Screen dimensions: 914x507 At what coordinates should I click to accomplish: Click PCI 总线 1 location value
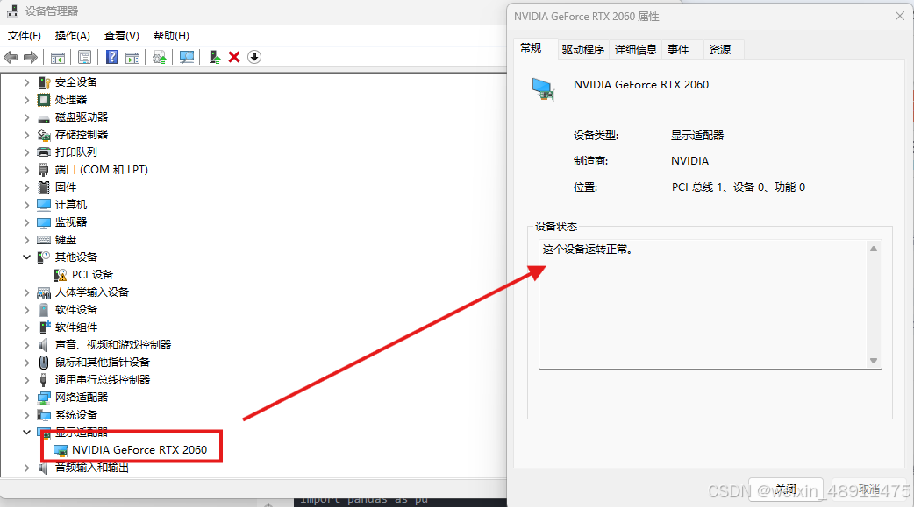(x=739, y=187)
